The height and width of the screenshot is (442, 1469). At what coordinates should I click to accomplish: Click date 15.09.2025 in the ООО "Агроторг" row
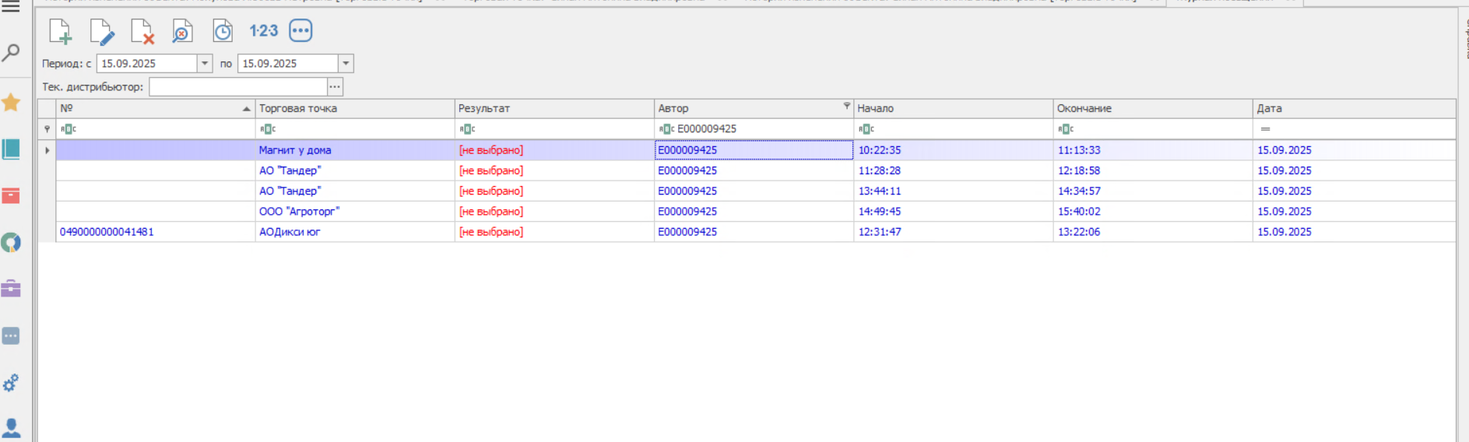(x=1284, y=212)
